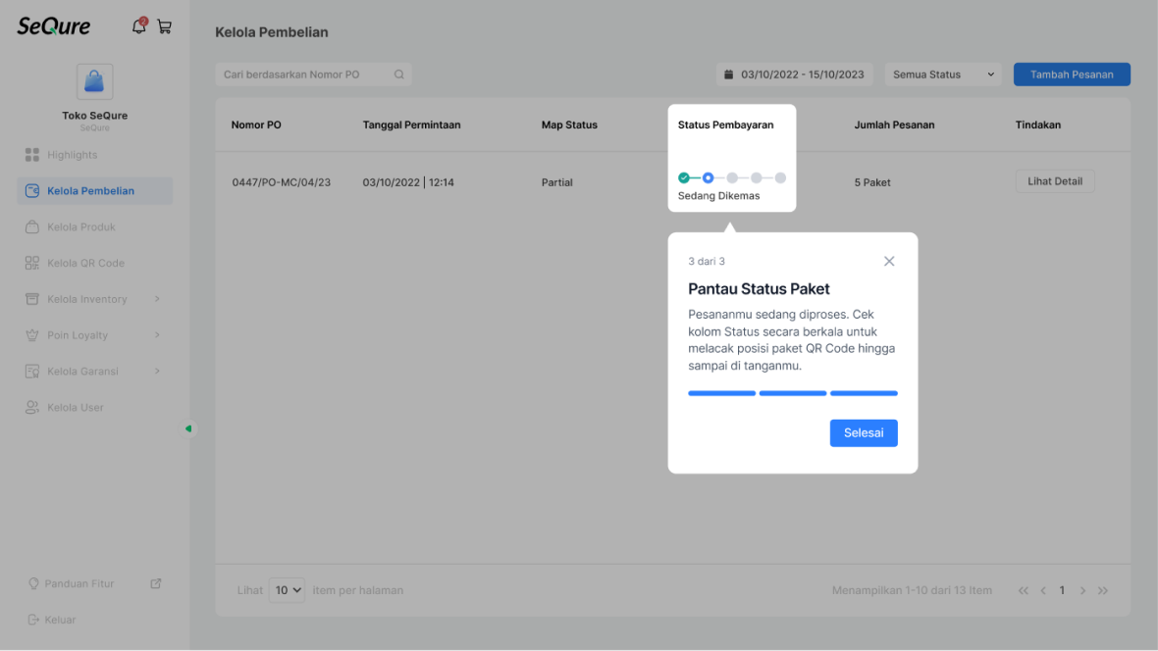The image size is (1158, 651).
Task: Click the Map Status column header
Action: 569,125
